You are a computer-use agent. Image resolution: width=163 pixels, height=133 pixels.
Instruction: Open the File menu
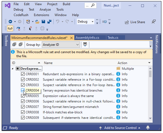coord(16,4)
